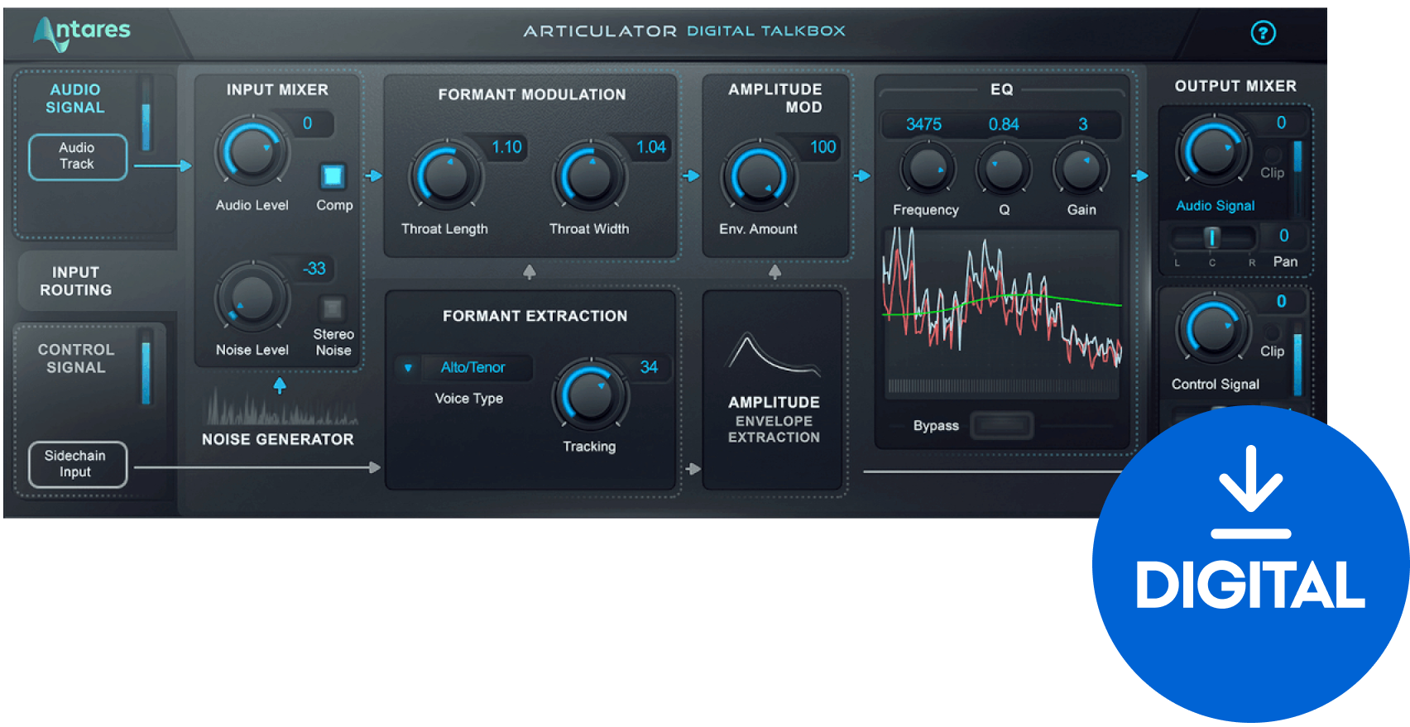The image size is (1410, 727).
Task: Click the NOISE GENERATOR label
Action: click(278, 439)
